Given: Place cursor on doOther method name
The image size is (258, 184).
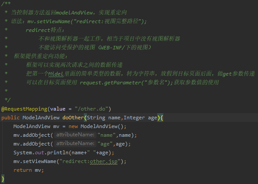Looking at the screenshot, I should click(x=73, y=118).
